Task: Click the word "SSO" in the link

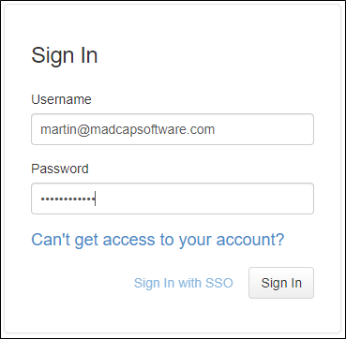Action: click(x=219, y=283)
